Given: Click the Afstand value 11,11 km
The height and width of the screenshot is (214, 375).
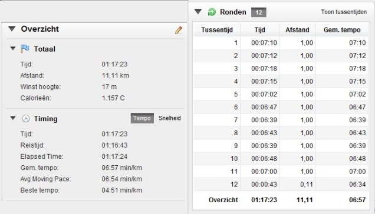Looking at the screenshot, I should point(116,76).
